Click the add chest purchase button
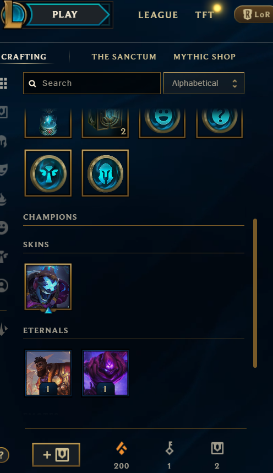Image resolution: width=273 pixels, height=473 pixels. (56, 455)
